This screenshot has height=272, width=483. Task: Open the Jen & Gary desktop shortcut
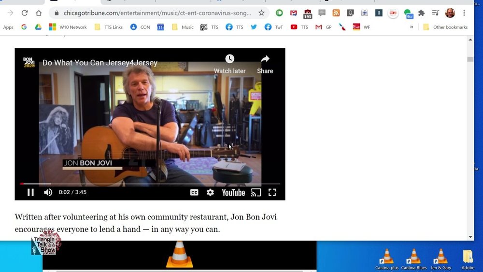pos(441,259)
